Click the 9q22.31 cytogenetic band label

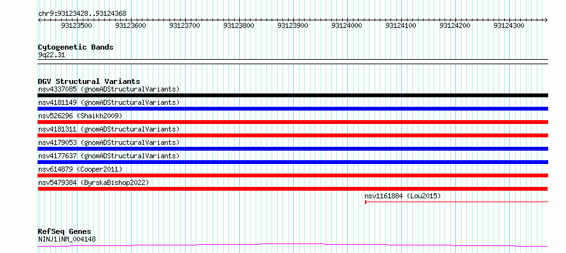52,55
